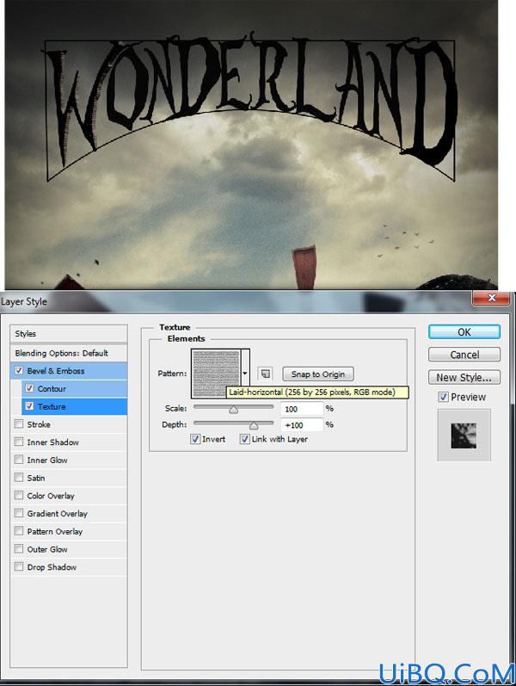Click the Depth percentage input field
Screen dimensions: 516x686
[x=302, y=425]
